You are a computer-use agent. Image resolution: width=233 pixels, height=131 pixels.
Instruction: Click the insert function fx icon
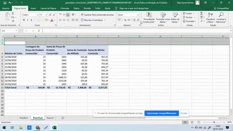click(x=39, y=31)
